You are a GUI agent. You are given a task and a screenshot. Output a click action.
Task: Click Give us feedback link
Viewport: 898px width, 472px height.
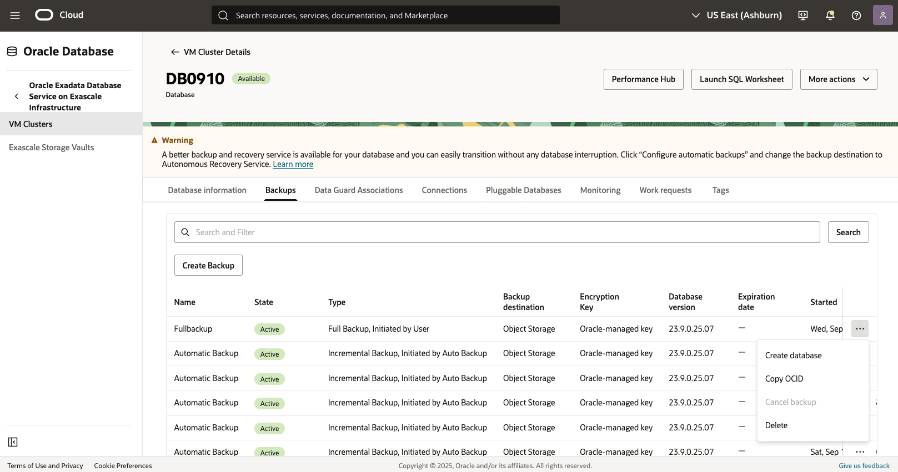pyautogui.click(x=864, y=466)
